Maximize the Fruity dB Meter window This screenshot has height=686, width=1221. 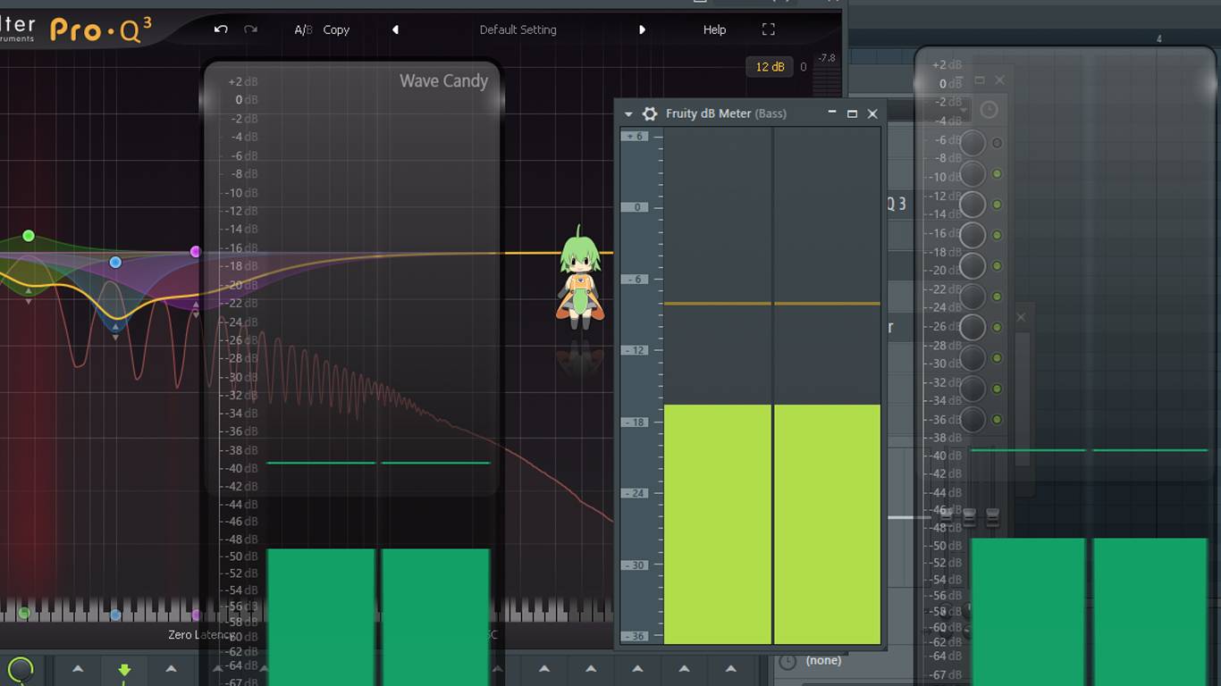point(852,113)
